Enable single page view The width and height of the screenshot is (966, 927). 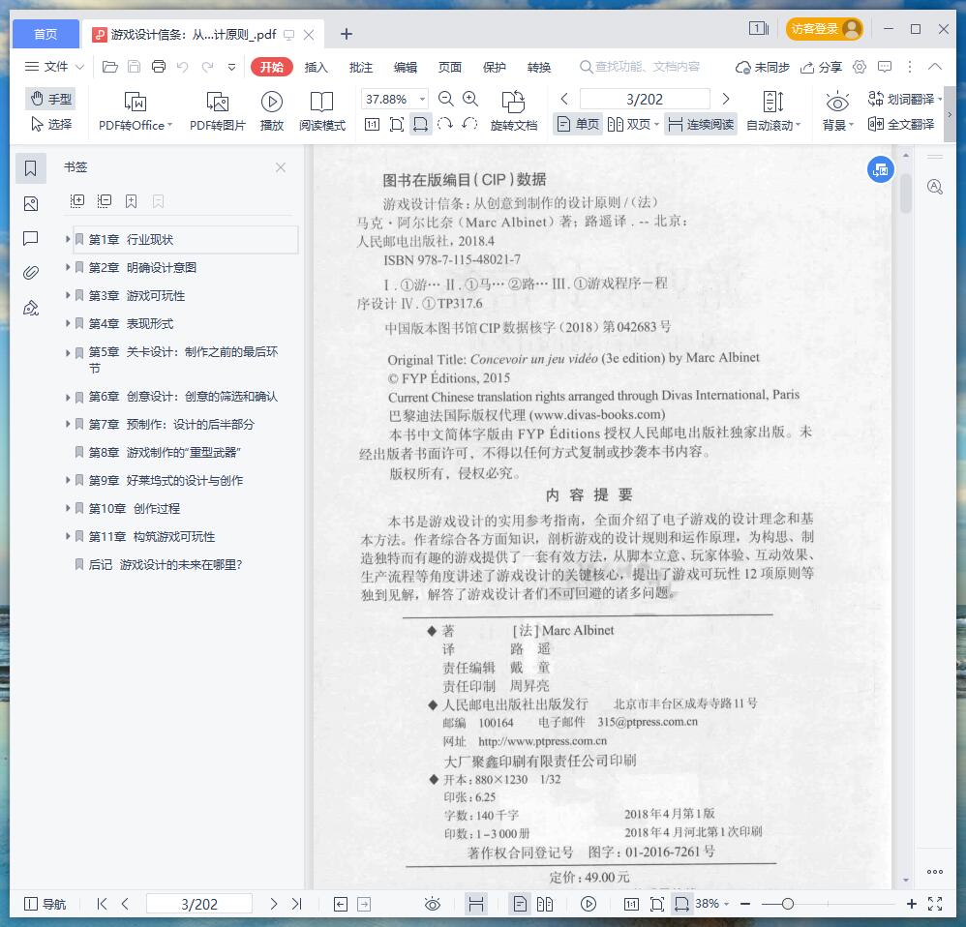pyautogui.click(x=578, y=125)
